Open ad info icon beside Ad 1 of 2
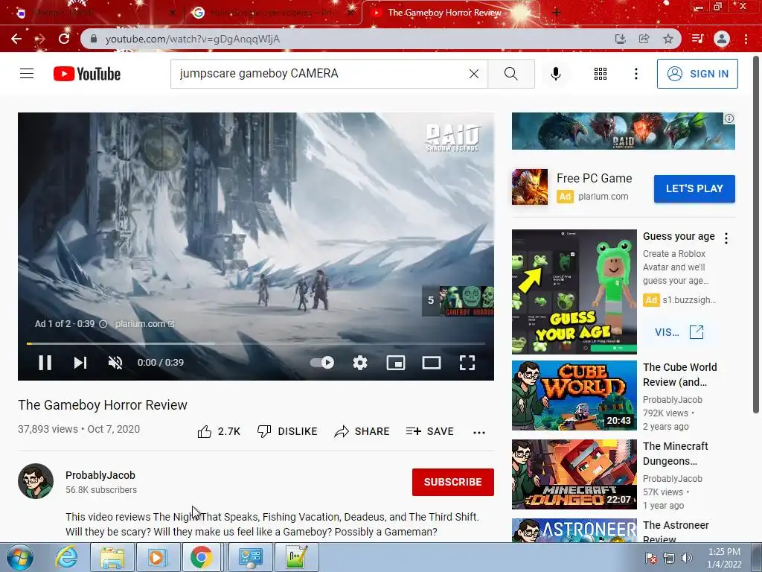The width and height of the screenshot is (762, 572). pyautogui.click(x=103, y=324)
